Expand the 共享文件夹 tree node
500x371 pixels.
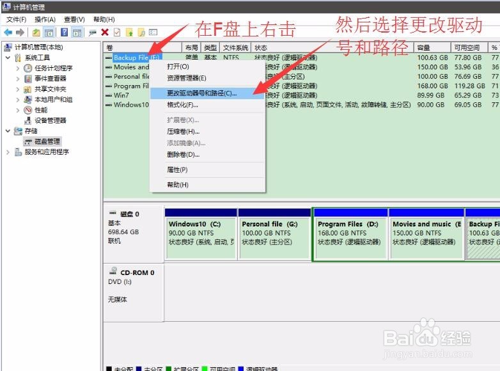coord(18,89)
